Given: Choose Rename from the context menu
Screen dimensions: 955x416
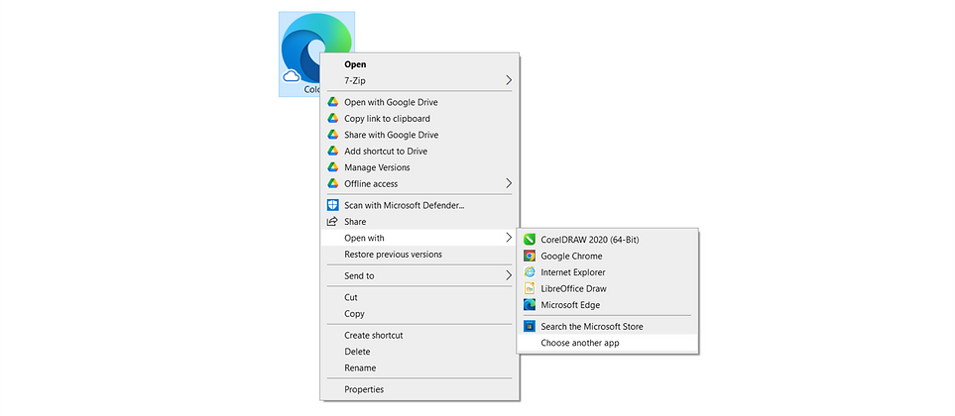Looking at the screenshot, I should (419, 367).
